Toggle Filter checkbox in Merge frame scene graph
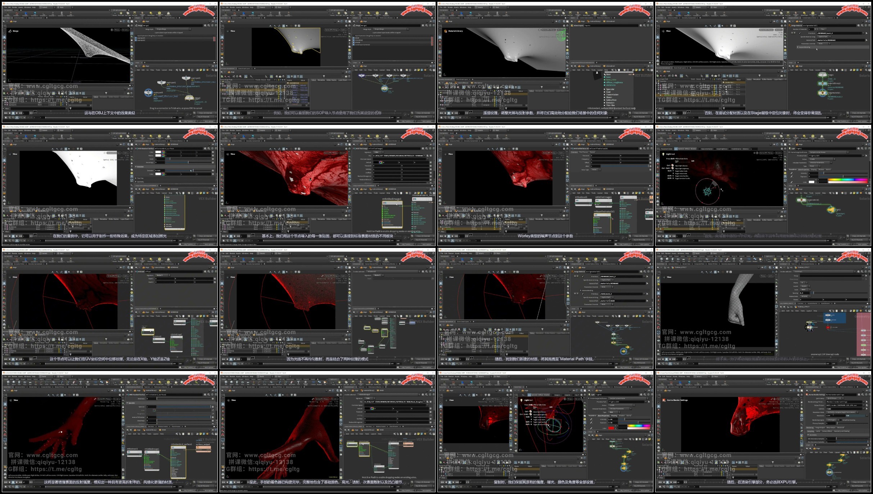 pos(4,108)
